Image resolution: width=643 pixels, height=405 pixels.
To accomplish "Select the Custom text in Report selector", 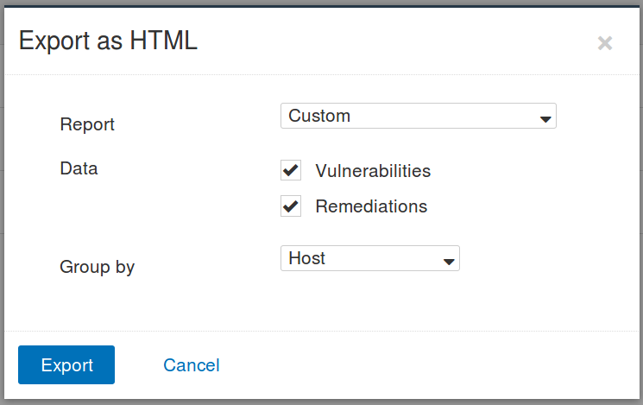I will pyautogui.click(x=319, y=116).
